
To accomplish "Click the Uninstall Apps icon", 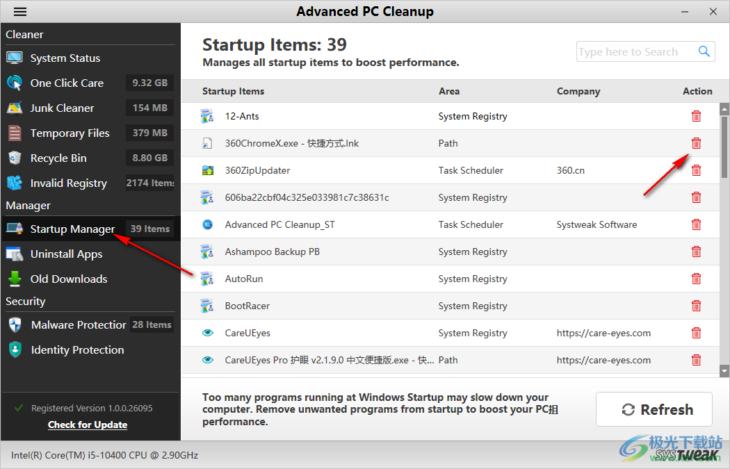I will pos(15,254).
